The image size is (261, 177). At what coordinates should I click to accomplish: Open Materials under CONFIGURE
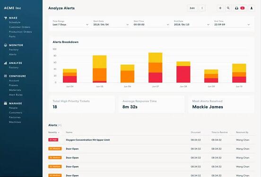click(15, 90)
